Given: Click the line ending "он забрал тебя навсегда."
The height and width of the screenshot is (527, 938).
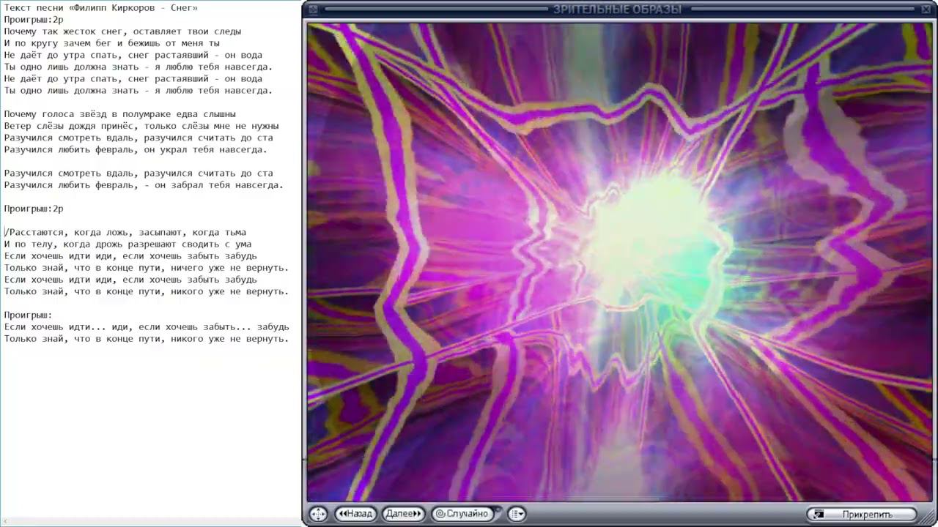Looking at the screenshot, I should (x=144, y=185).
